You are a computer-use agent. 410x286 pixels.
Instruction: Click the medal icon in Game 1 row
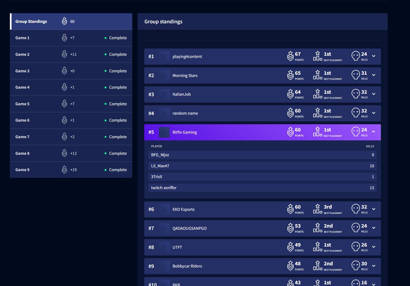pos(64,38)
